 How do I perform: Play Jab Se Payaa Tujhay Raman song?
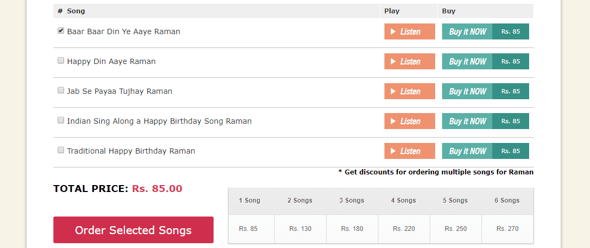[x=410, y=91]
